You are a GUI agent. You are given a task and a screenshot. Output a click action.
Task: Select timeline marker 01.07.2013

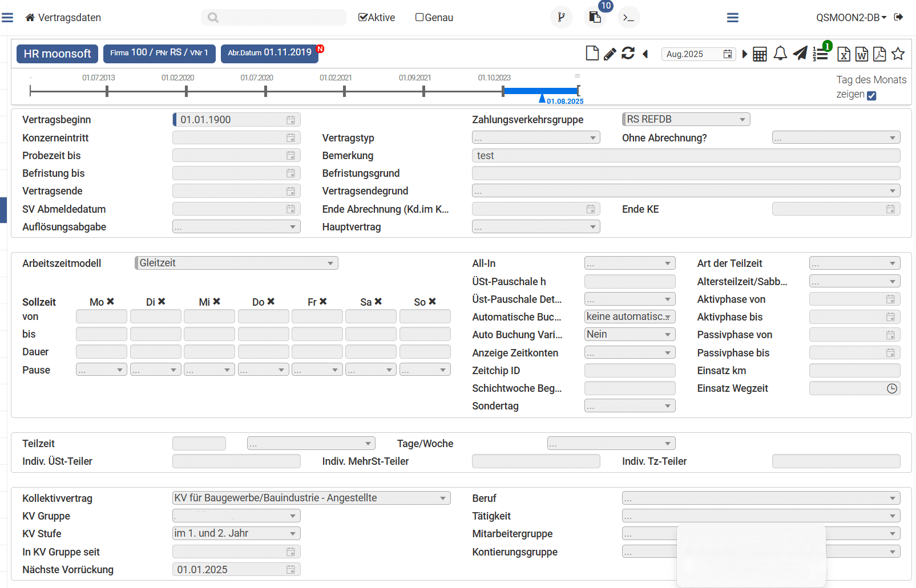pos(107,90)
